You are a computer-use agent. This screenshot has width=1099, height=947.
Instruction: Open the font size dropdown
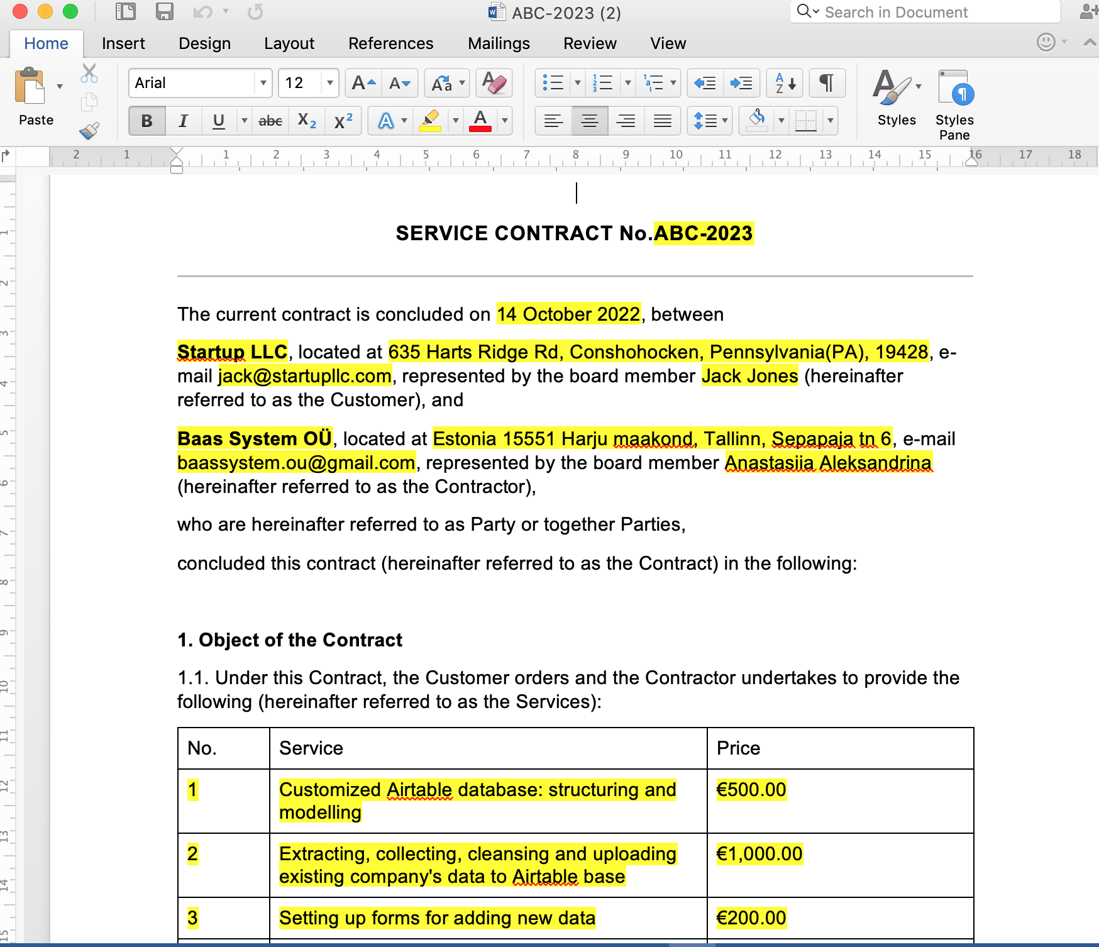330,82
